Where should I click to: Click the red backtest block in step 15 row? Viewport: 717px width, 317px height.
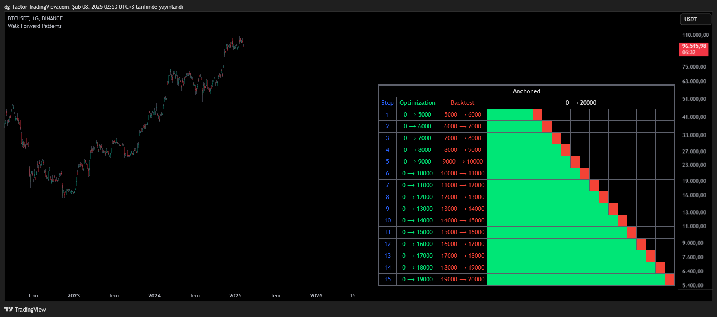pos(669,279)
